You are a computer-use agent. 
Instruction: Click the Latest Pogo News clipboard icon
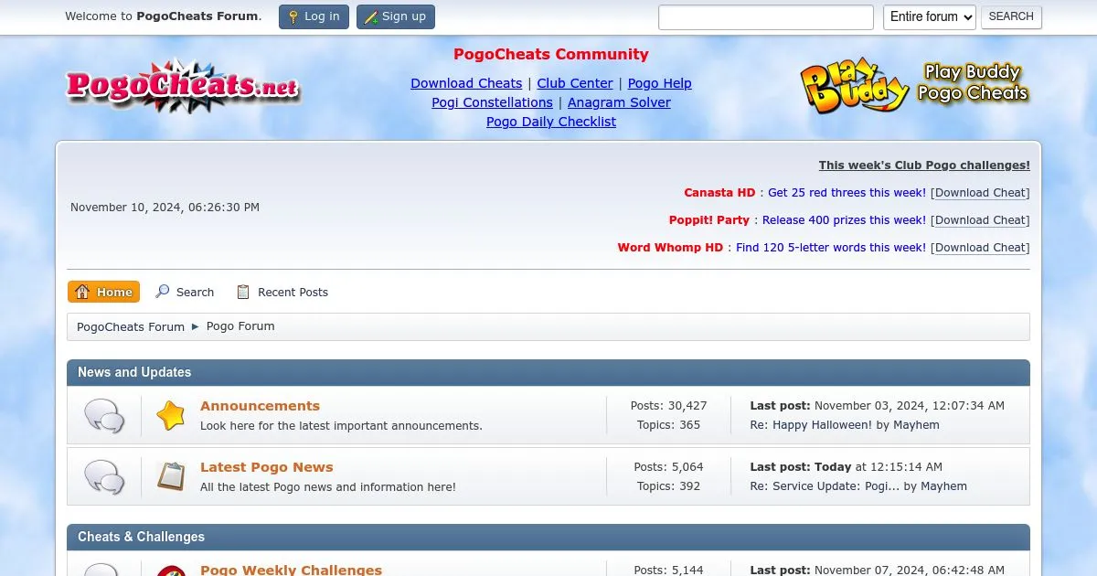pos(171,476)
